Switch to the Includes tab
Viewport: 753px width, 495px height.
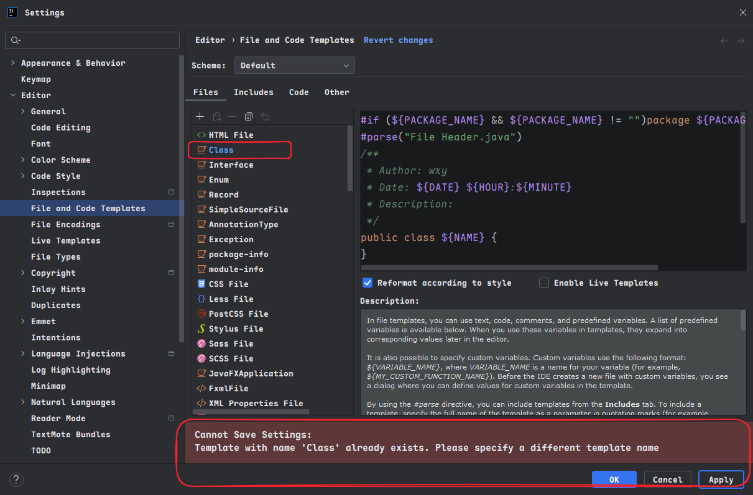point(253,92)
